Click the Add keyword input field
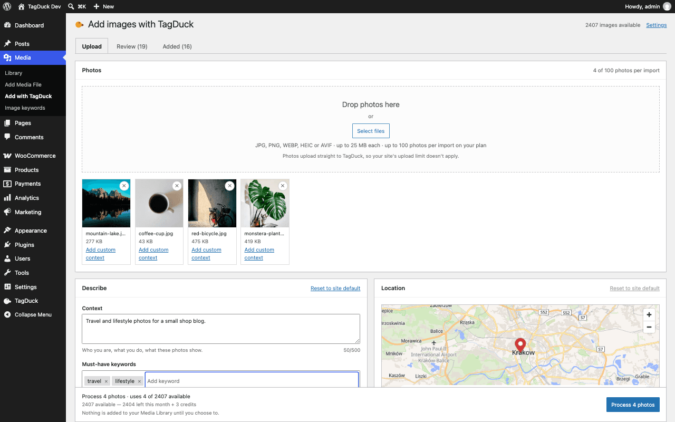The image size is (675, 422). click(x=252, y=381)
